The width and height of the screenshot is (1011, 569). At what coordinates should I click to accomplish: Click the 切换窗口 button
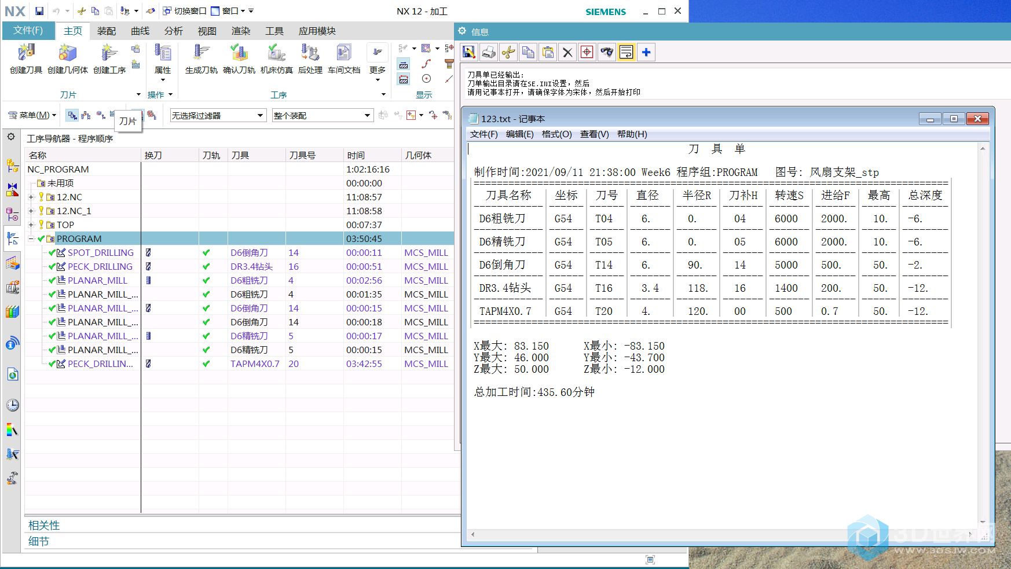(x=185, y=11)
